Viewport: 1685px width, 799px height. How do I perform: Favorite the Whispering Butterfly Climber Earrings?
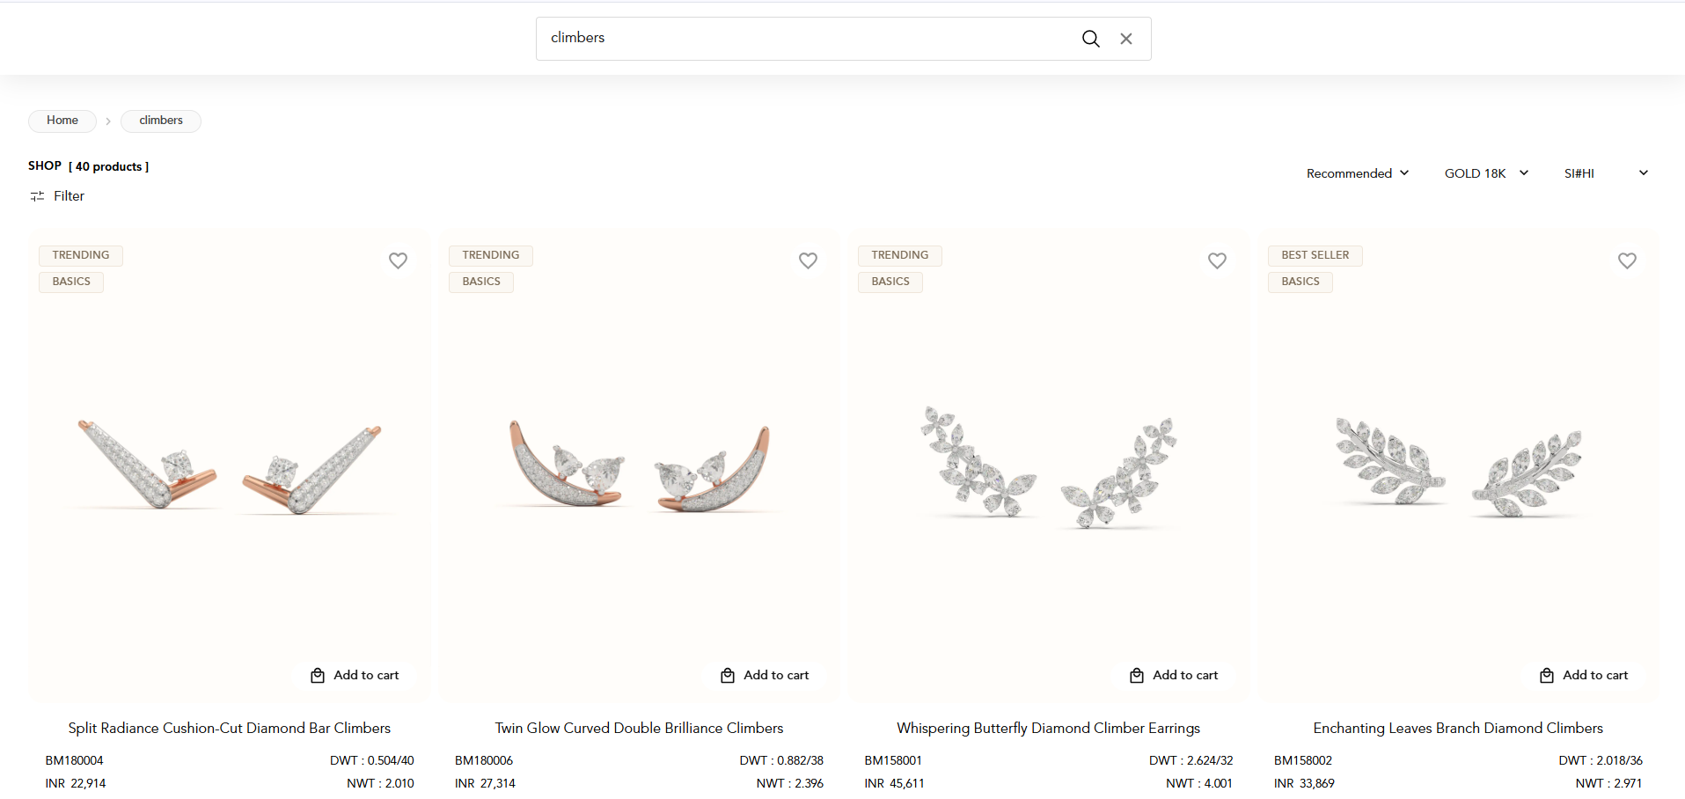click(1217, 260)
